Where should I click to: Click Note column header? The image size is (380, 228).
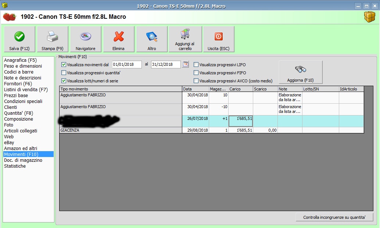[290, 89]
